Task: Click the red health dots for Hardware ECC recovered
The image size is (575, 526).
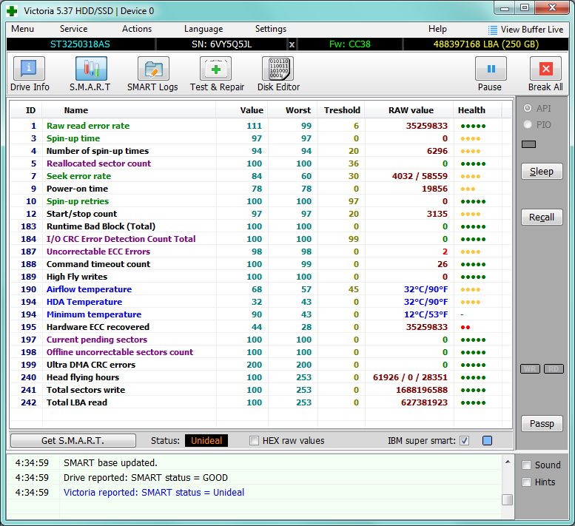Action: click(x=465, y=327)
